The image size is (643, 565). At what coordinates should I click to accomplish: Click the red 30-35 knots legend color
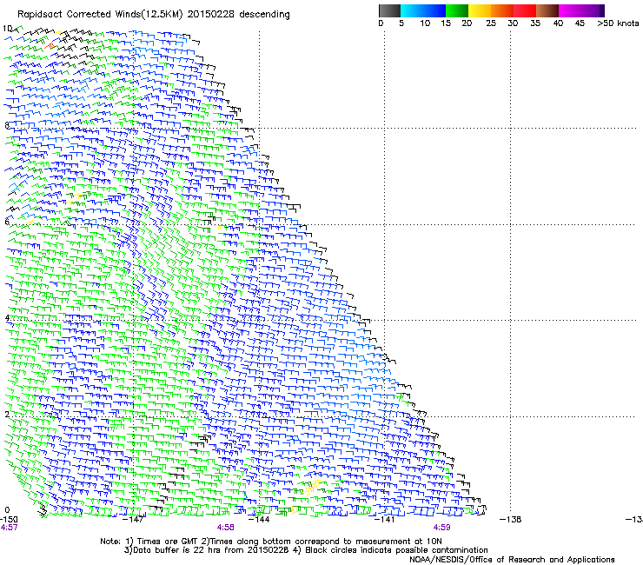pos(525,10)
